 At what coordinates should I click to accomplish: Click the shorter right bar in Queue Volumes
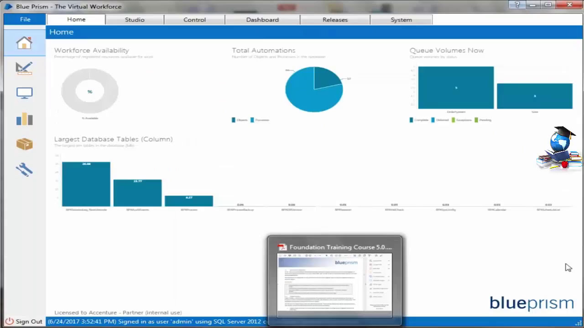535,96
